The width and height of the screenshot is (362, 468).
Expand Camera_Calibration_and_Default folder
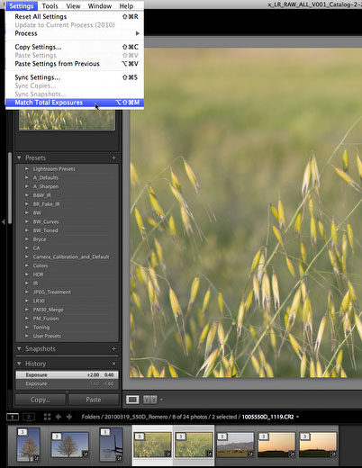coord(27,256)
